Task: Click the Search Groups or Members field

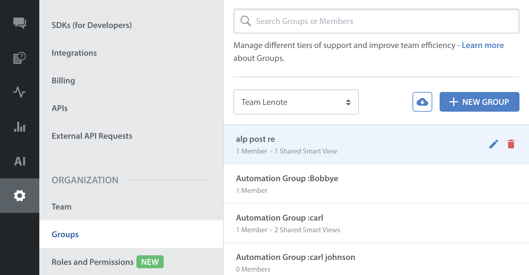Action: (376, 21)
